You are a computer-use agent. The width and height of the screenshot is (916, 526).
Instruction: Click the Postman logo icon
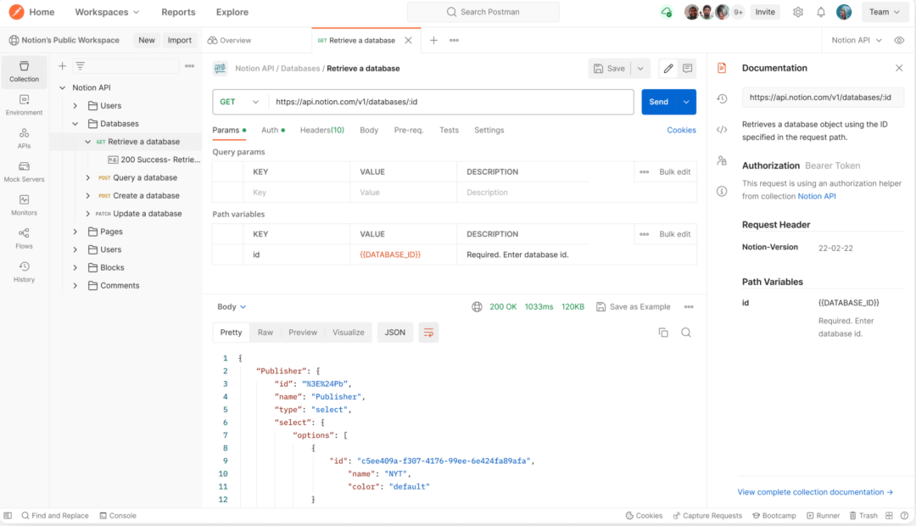coord(16,12)
